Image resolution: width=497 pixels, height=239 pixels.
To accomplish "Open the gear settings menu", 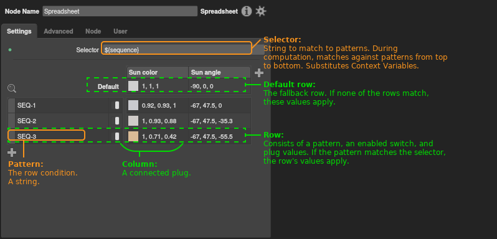I will point(261,11).
